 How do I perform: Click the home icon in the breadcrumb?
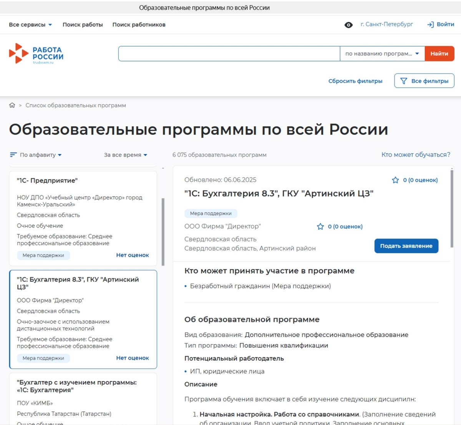tap(12, 105)
